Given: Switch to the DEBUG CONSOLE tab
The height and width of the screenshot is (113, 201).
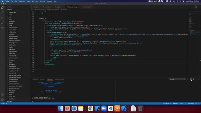Looking at the screenshot, I should coord(59,79).
